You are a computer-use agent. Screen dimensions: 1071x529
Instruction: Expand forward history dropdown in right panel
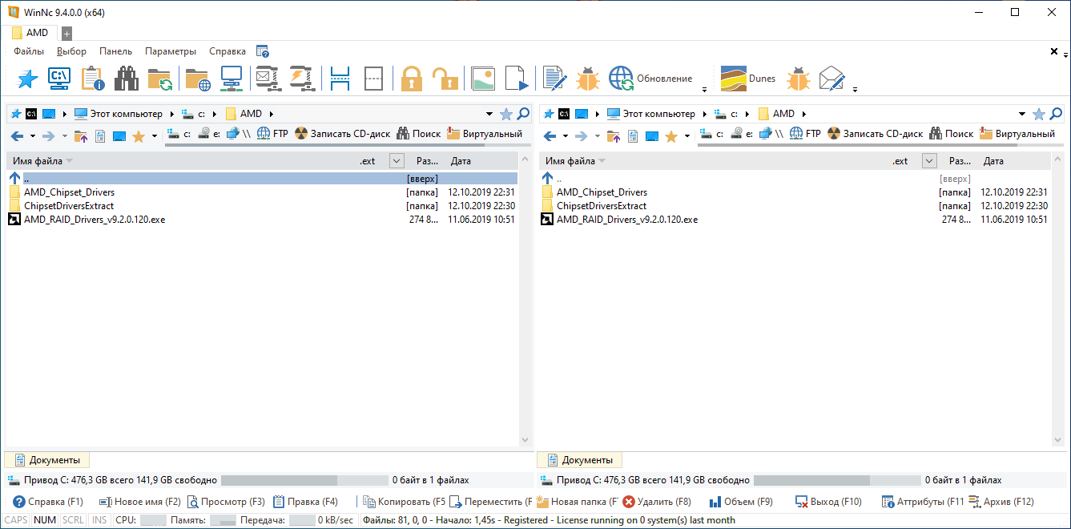(597, 136)
